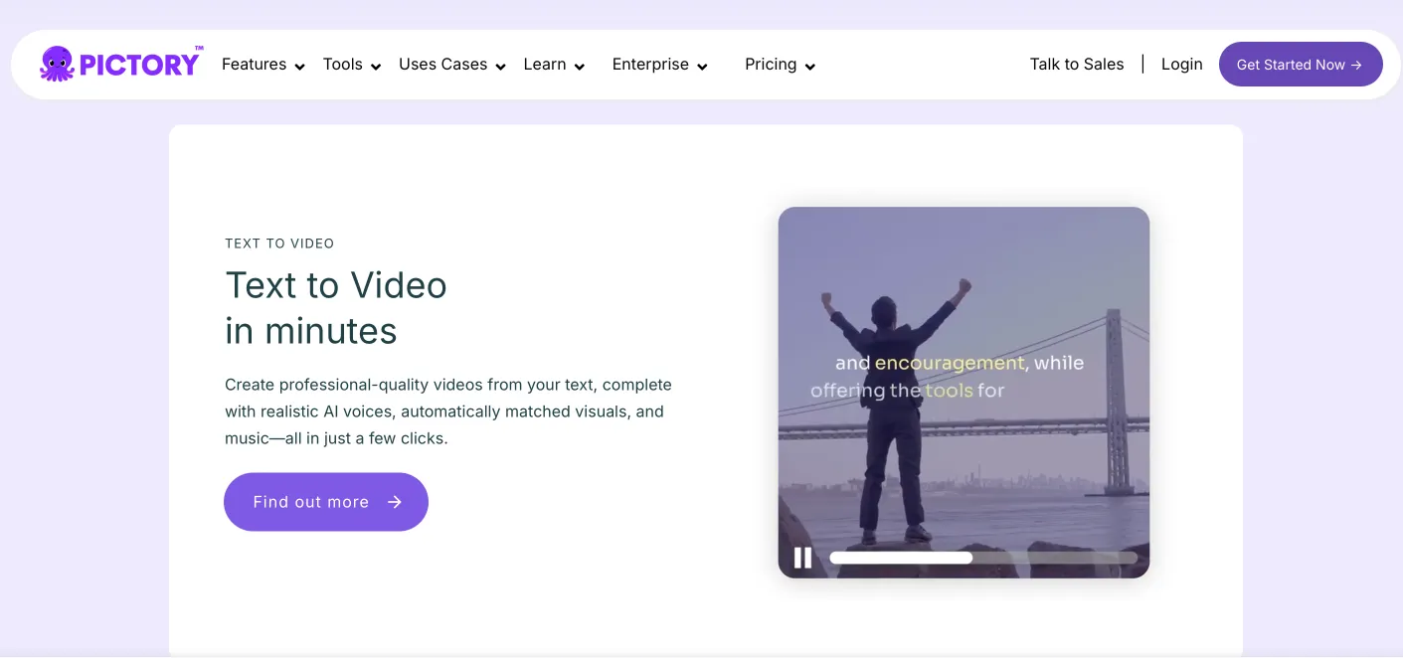Screen dimensions: 1403x658
Task: Expand the Pricing dropdown chevron
Action: point(810,67)
